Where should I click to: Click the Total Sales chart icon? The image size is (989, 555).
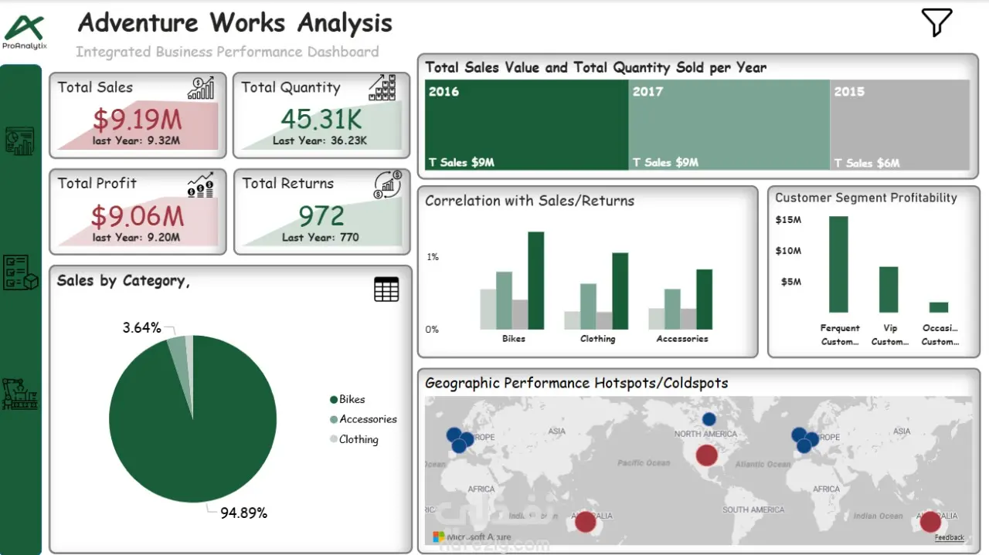pos(201,88)
